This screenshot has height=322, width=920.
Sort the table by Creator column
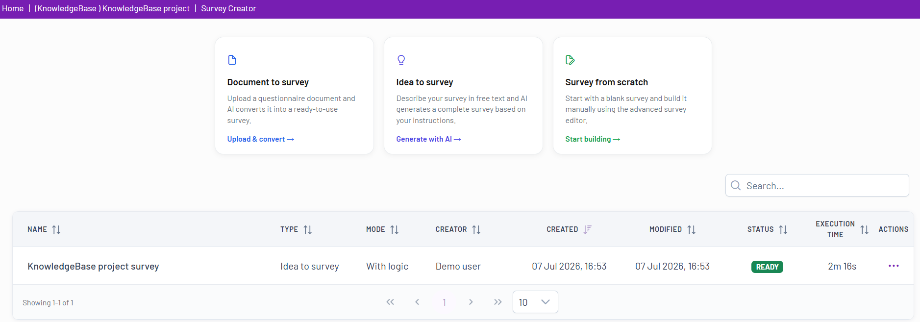[476, 229]
